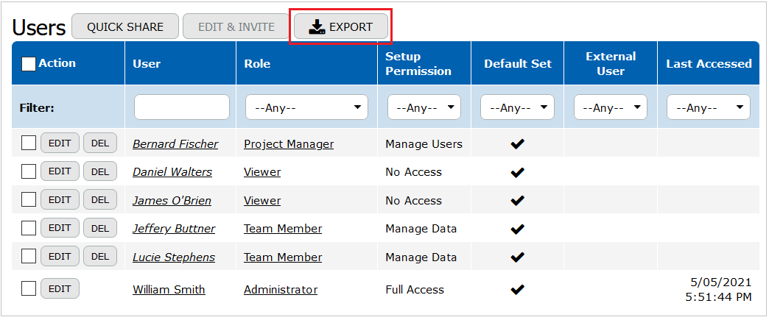Open the Administrator role link
The width and height of the screenshot is (769, 320).
(281, 290)
